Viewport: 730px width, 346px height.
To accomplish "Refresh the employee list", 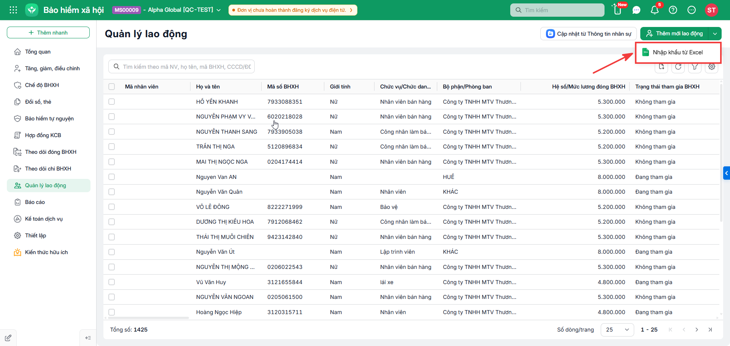I will (x=678, y=67).
